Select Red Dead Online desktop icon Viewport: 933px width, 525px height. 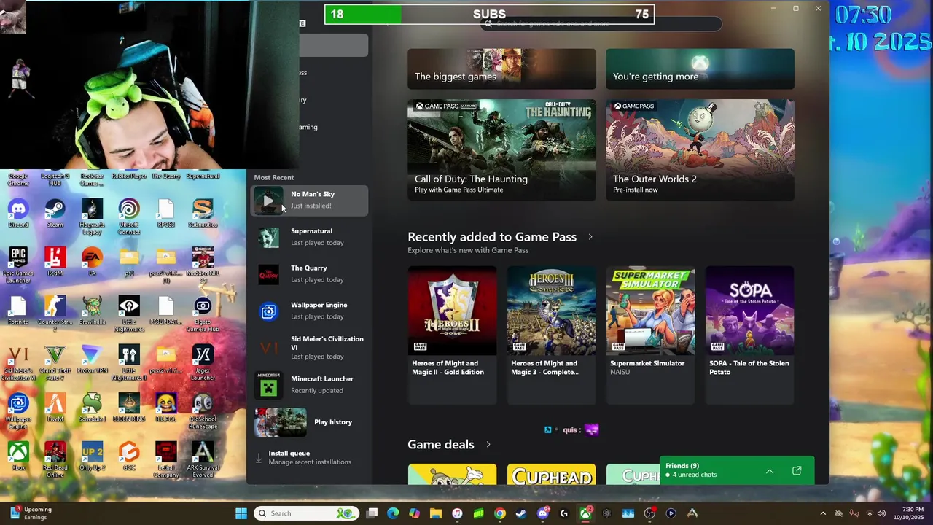point(55,460)
